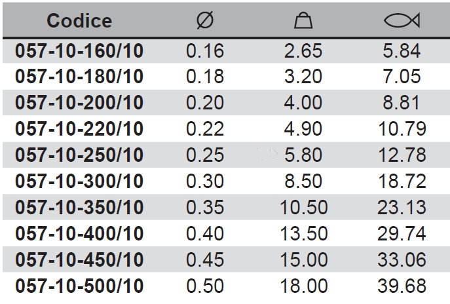Open row with code 057-10-220/10
This screenshot has width=450, height=304.
coord(79,129)
